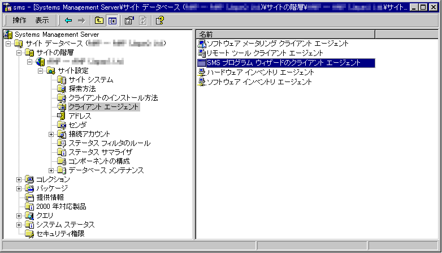Select 提供情報 in the tree
Image resolution: width=442 pixels, height=253 pixels.
click(x=50, y=198)
